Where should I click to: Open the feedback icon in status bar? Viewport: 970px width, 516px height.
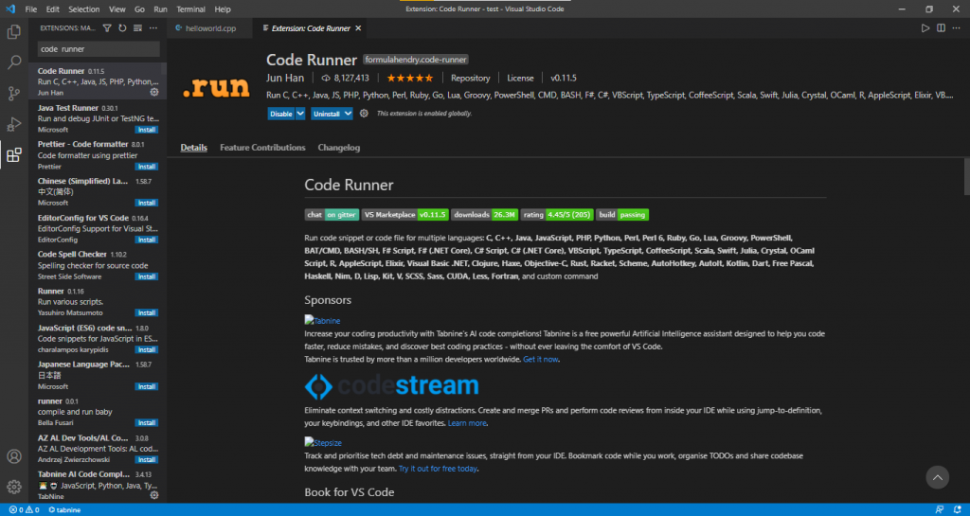(x=940, y=509)
